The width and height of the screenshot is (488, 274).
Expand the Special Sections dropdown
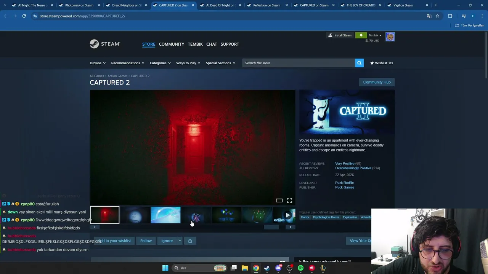220,63
